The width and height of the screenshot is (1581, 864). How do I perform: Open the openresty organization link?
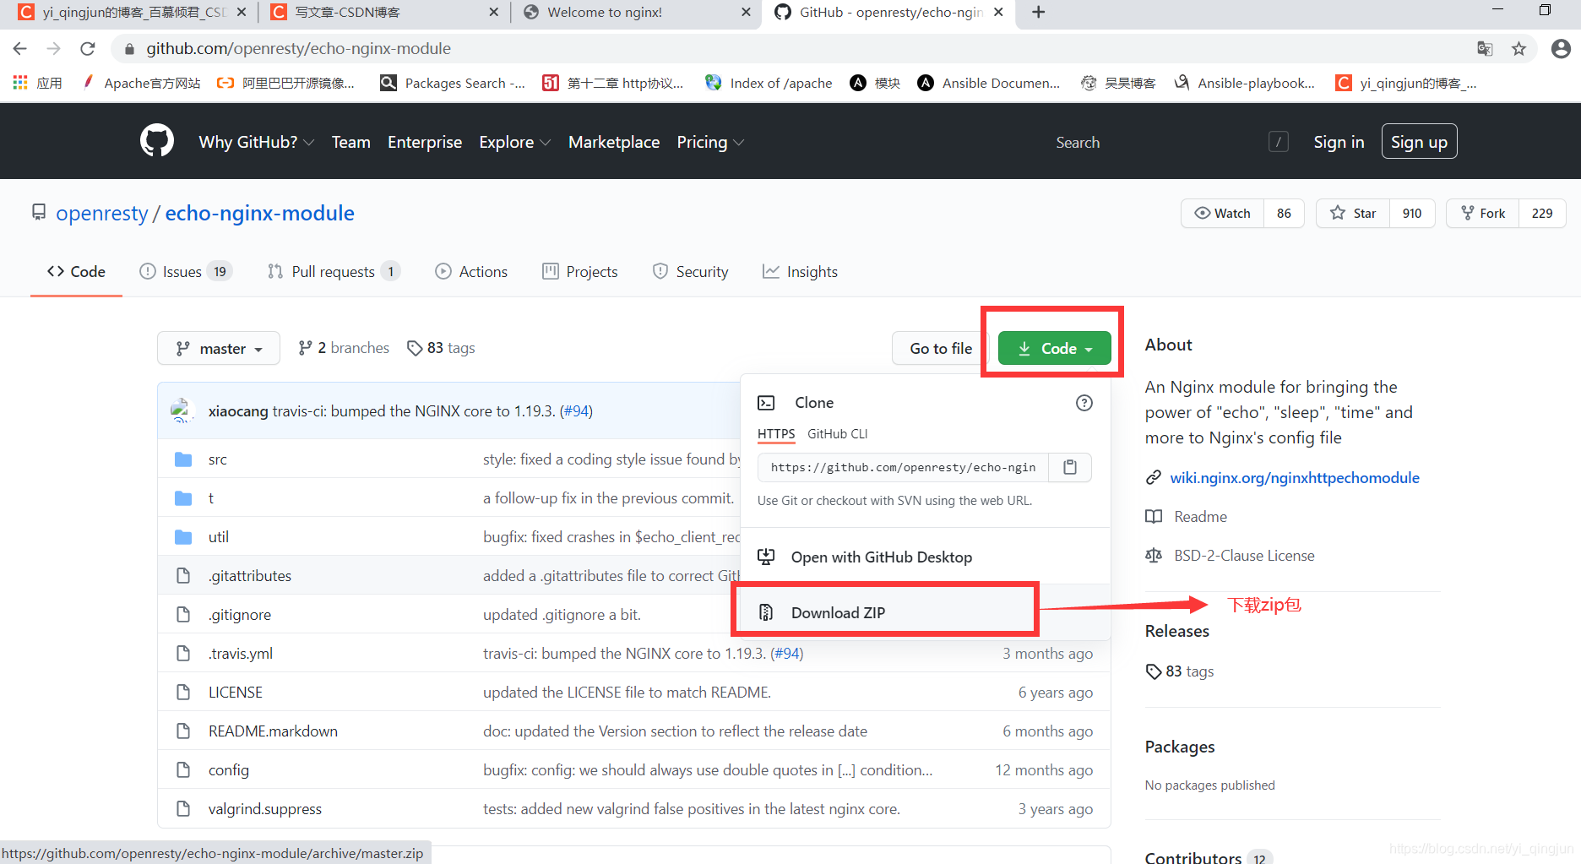pos(102,213)
